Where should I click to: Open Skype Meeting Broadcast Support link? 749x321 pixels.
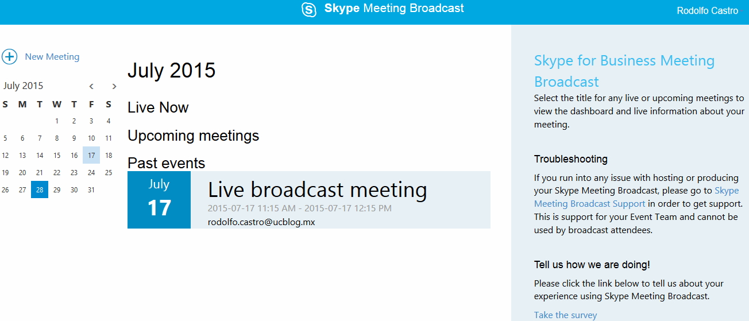636,197
